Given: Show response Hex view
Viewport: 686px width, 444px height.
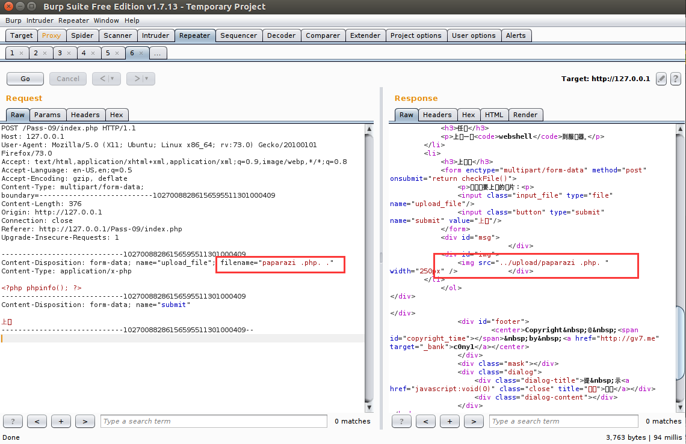Looking at the screenshot, I should click(469, 115).
